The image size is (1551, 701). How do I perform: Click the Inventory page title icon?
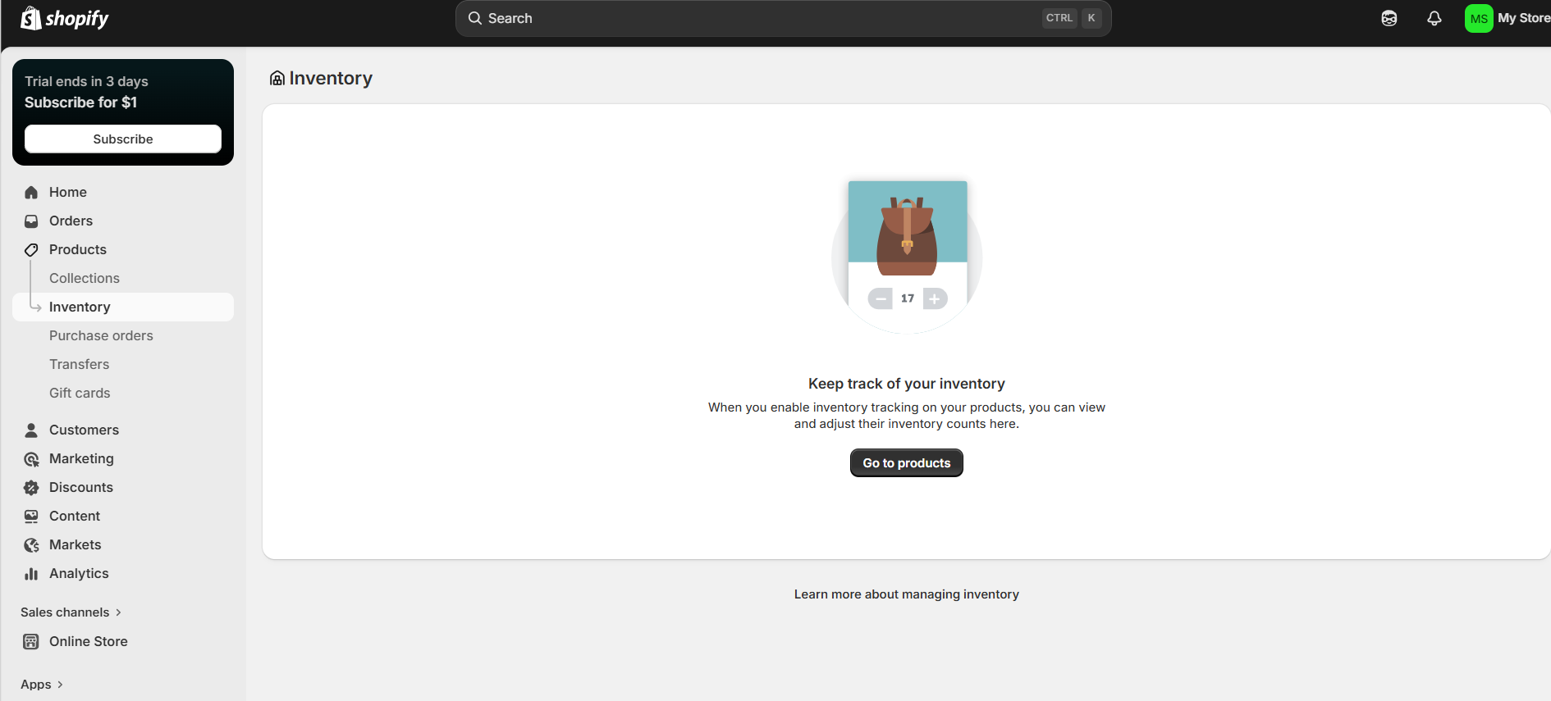[277, 78]
